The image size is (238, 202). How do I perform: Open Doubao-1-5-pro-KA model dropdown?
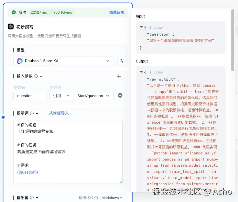pos(63,61)
